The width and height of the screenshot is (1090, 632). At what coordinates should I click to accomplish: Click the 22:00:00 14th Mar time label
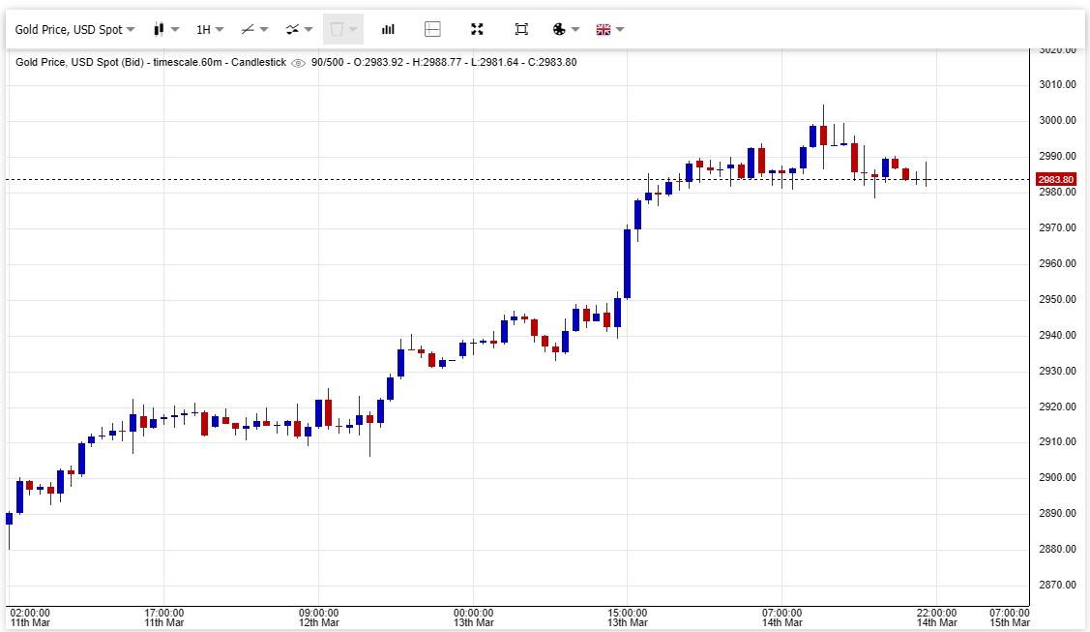[x=936, y=617]
